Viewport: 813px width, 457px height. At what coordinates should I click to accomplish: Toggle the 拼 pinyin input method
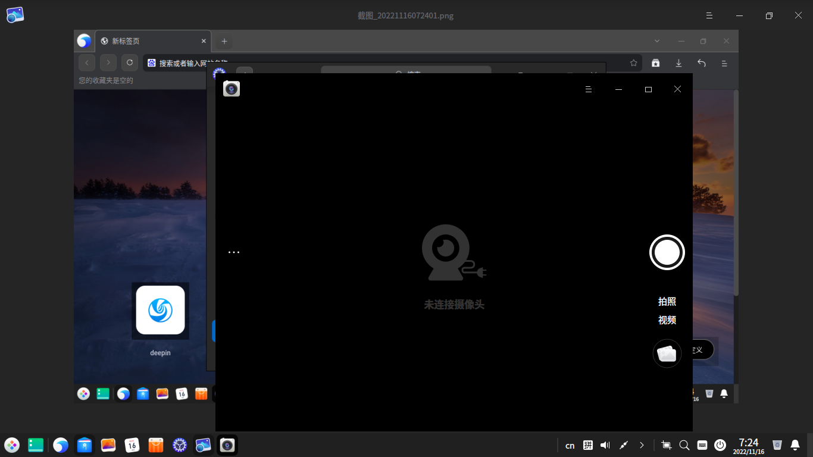587,445
